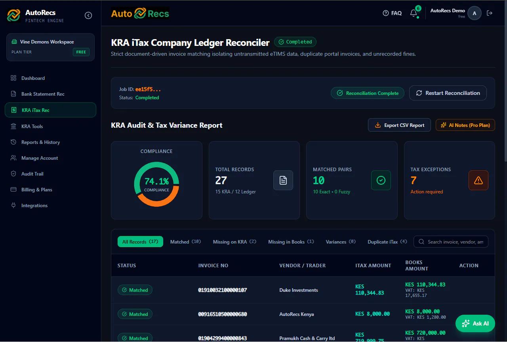The width and height of the screenshot is (507, 342).
Task: Click the Total Records document icon
Action: (283, 180)
